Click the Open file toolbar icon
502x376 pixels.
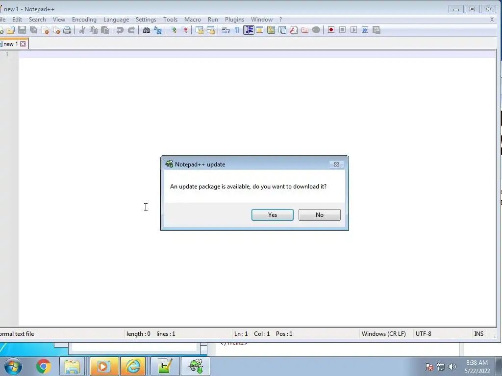pyautogui.click(x=11, y=30)
